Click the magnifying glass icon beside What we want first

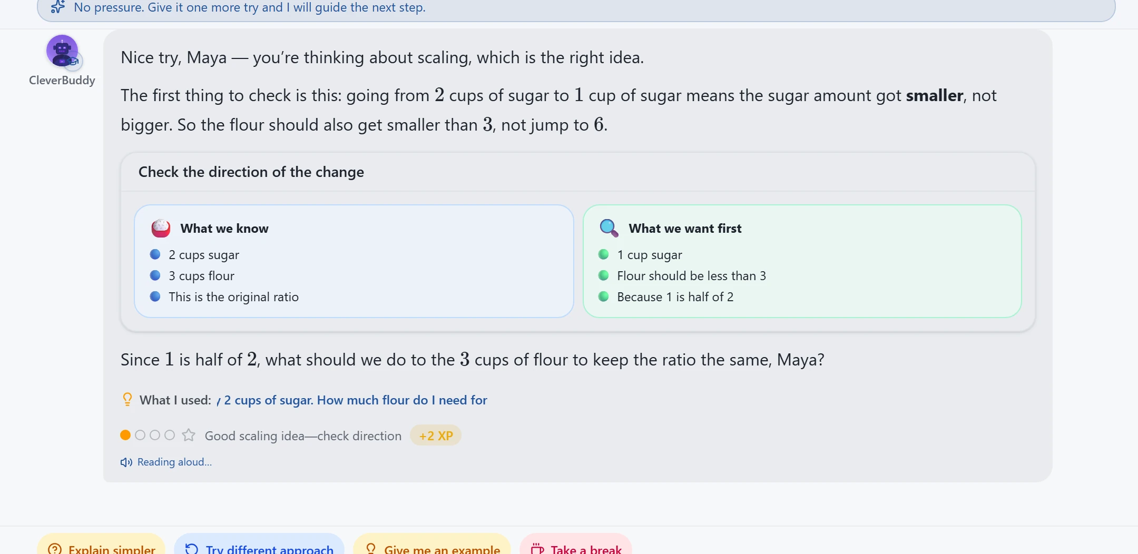tap(609, 228)
